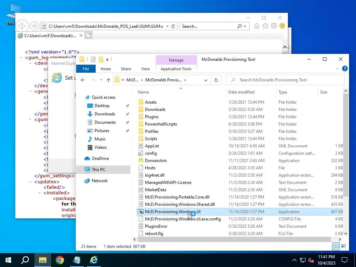Refresh the Internet Explorer page
The height and width of the screenshot is (267, 356).
pos(173,26)
